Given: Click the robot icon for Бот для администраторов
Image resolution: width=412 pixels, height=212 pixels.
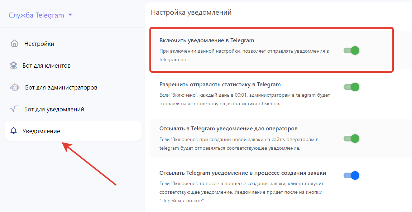Looking at the screenshot, I should (15, 87).
